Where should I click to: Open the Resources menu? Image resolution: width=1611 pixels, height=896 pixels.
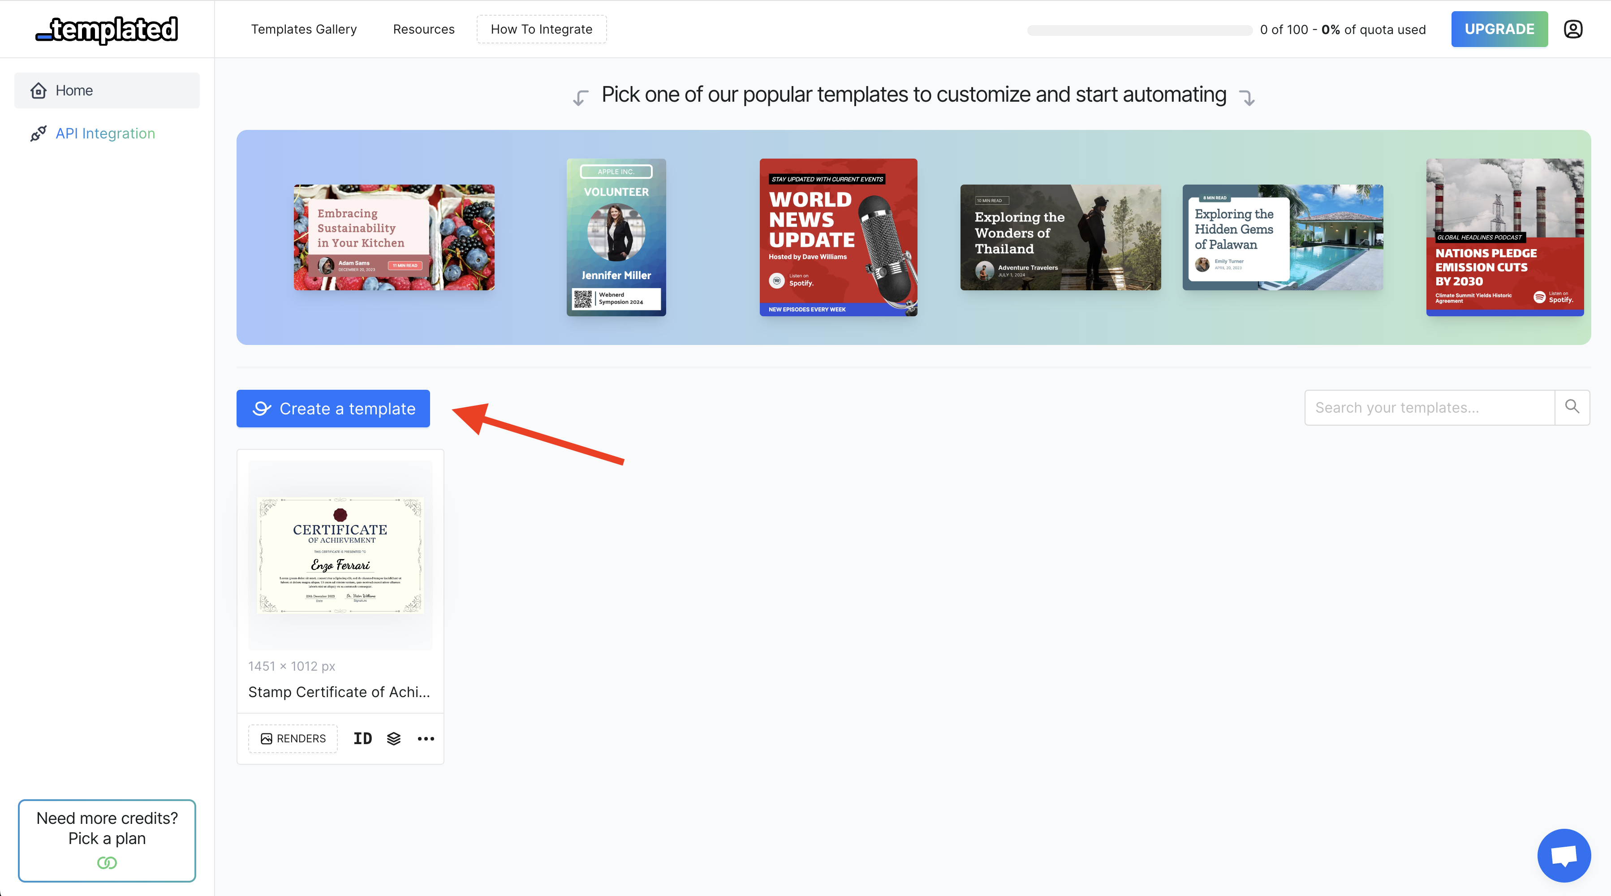[x=423, y=29]
